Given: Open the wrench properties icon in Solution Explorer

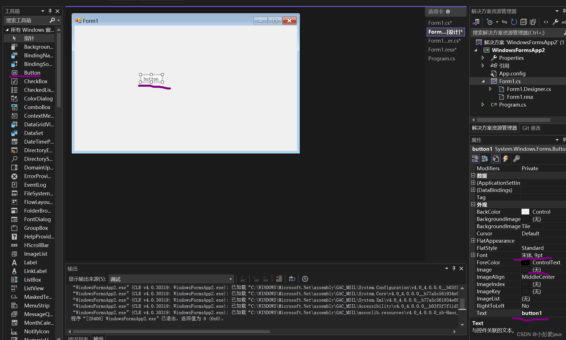Looking at the screenshot, I should click(555, 22).
